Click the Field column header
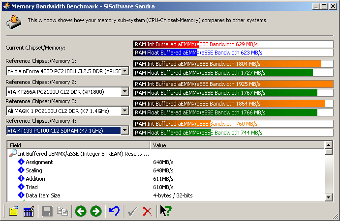Viewport: 340px width, 221px height. click(79, 145)
